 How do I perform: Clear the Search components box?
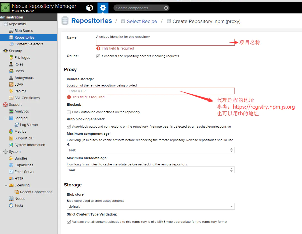coord(166,8)
